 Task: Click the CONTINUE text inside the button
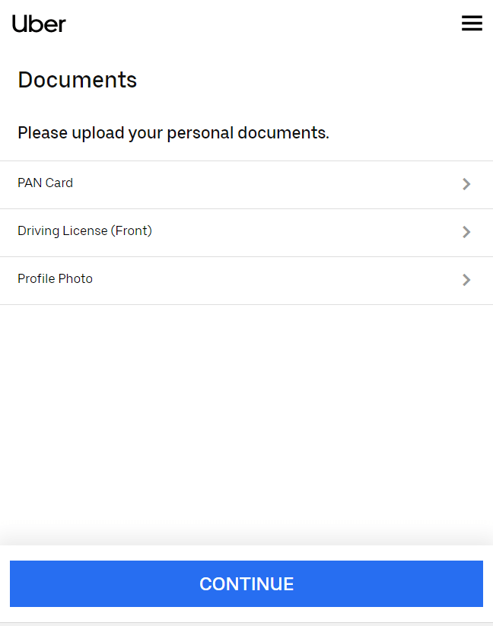[x=247, y=584]
